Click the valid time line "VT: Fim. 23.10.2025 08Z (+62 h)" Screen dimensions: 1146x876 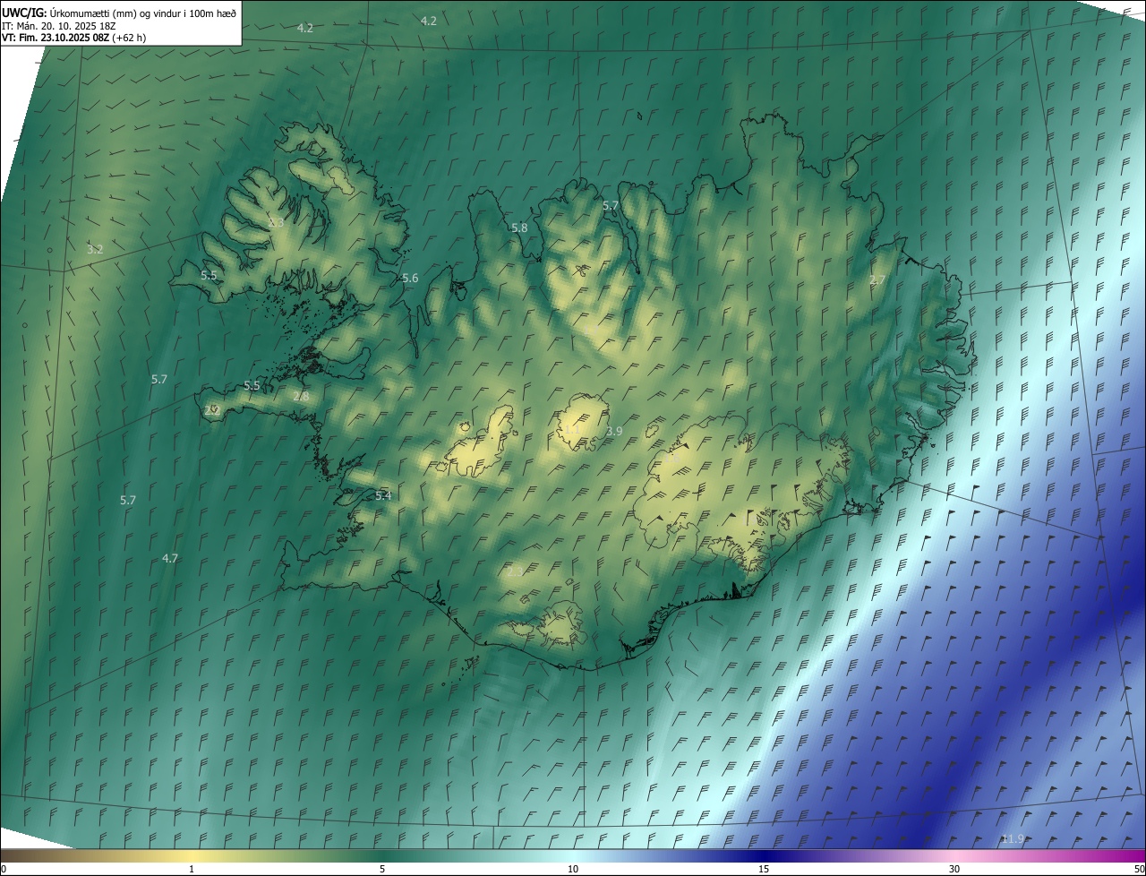[74, 38]
